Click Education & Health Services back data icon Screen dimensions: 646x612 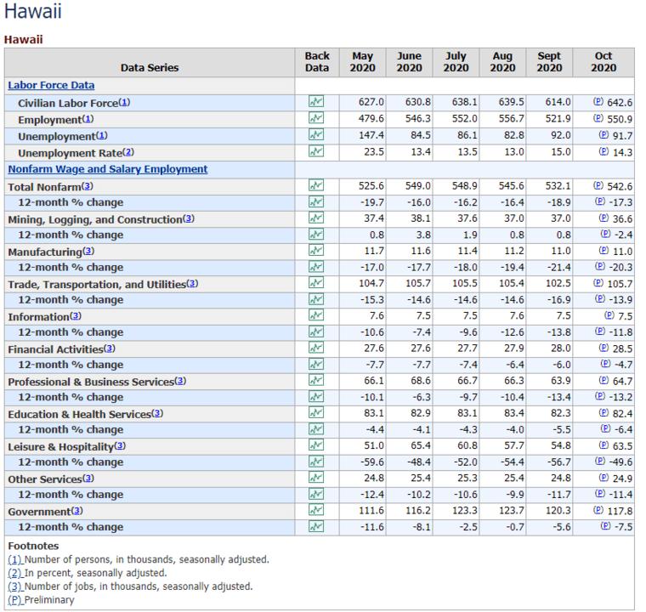click(316, 413)
